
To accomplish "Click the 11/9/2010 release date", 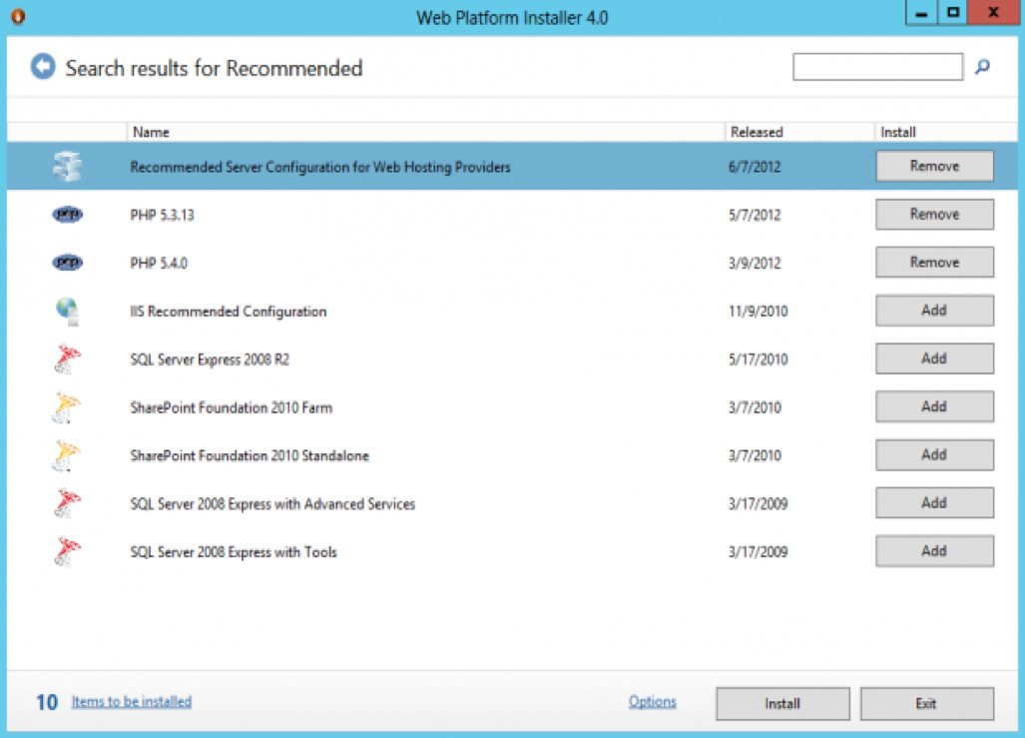I will point(759,312).
